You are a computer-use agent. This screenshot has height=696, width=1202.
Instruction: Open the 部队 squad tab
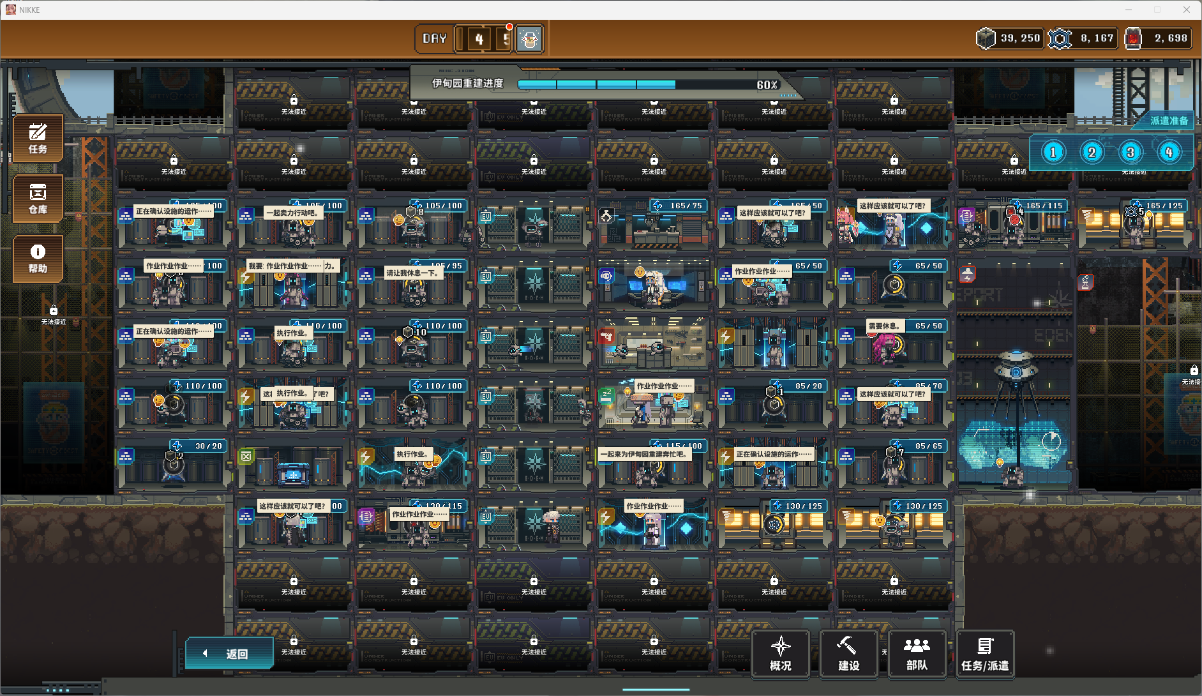pos(917,654)
